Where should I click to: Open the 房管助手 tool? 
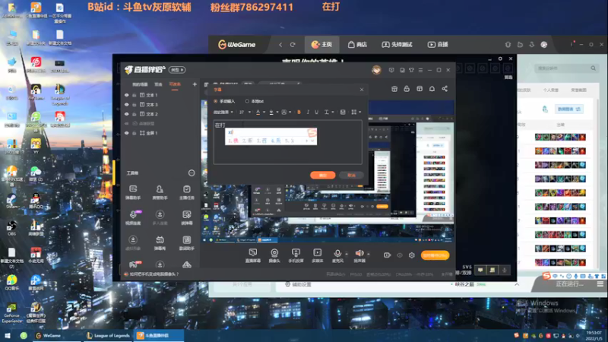(x=160, y=192)
